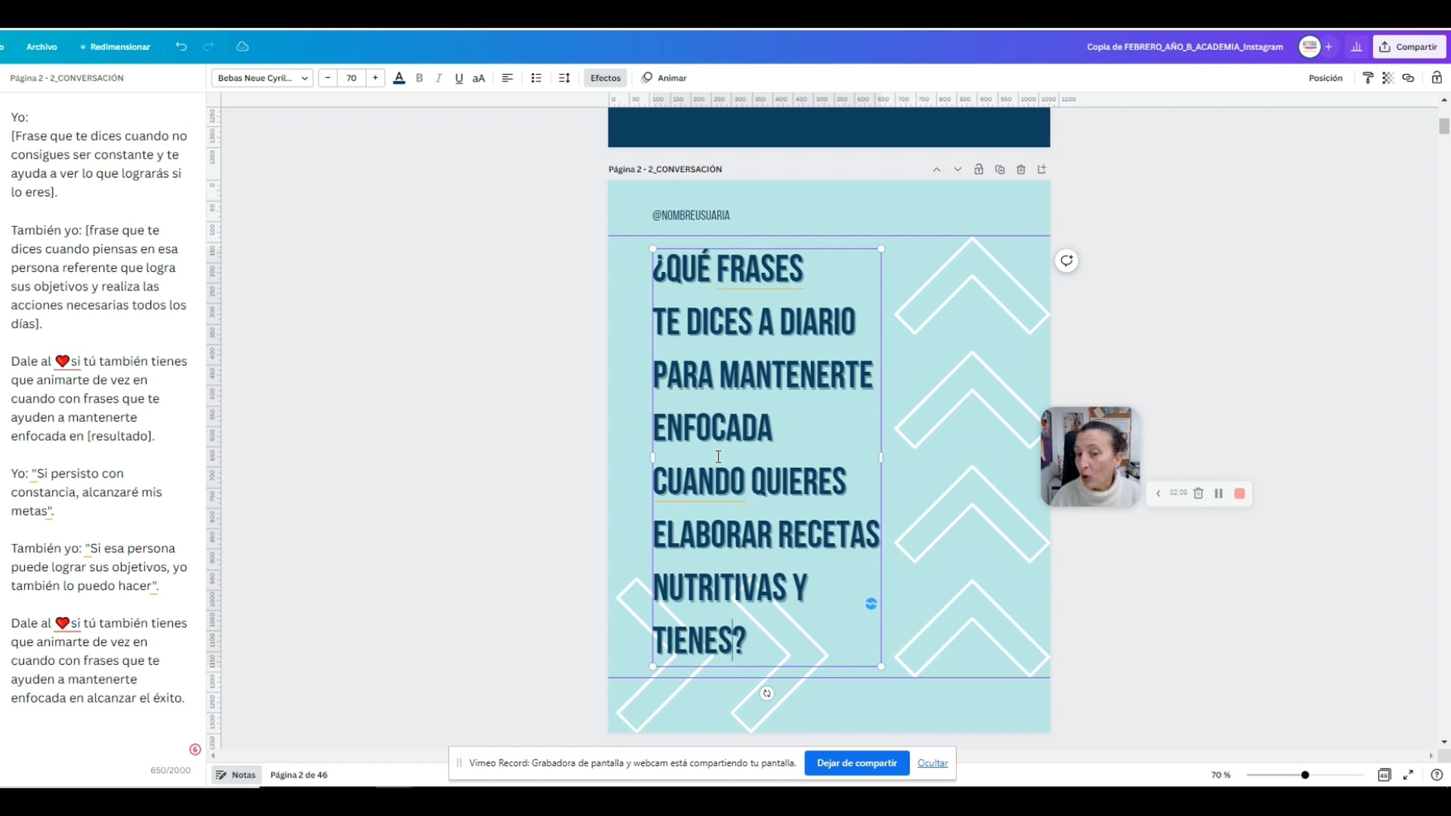Viewport: 1451px width, 816px height.
Task: Toggle bold formatting
Action: 419,78
